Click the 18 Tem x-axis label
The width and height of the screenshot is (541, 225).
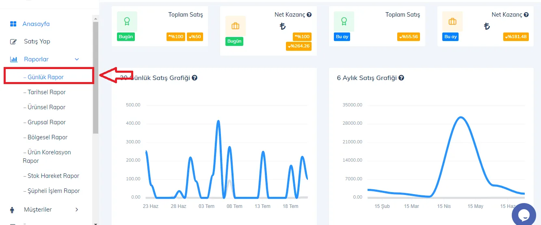coord(290,206)
